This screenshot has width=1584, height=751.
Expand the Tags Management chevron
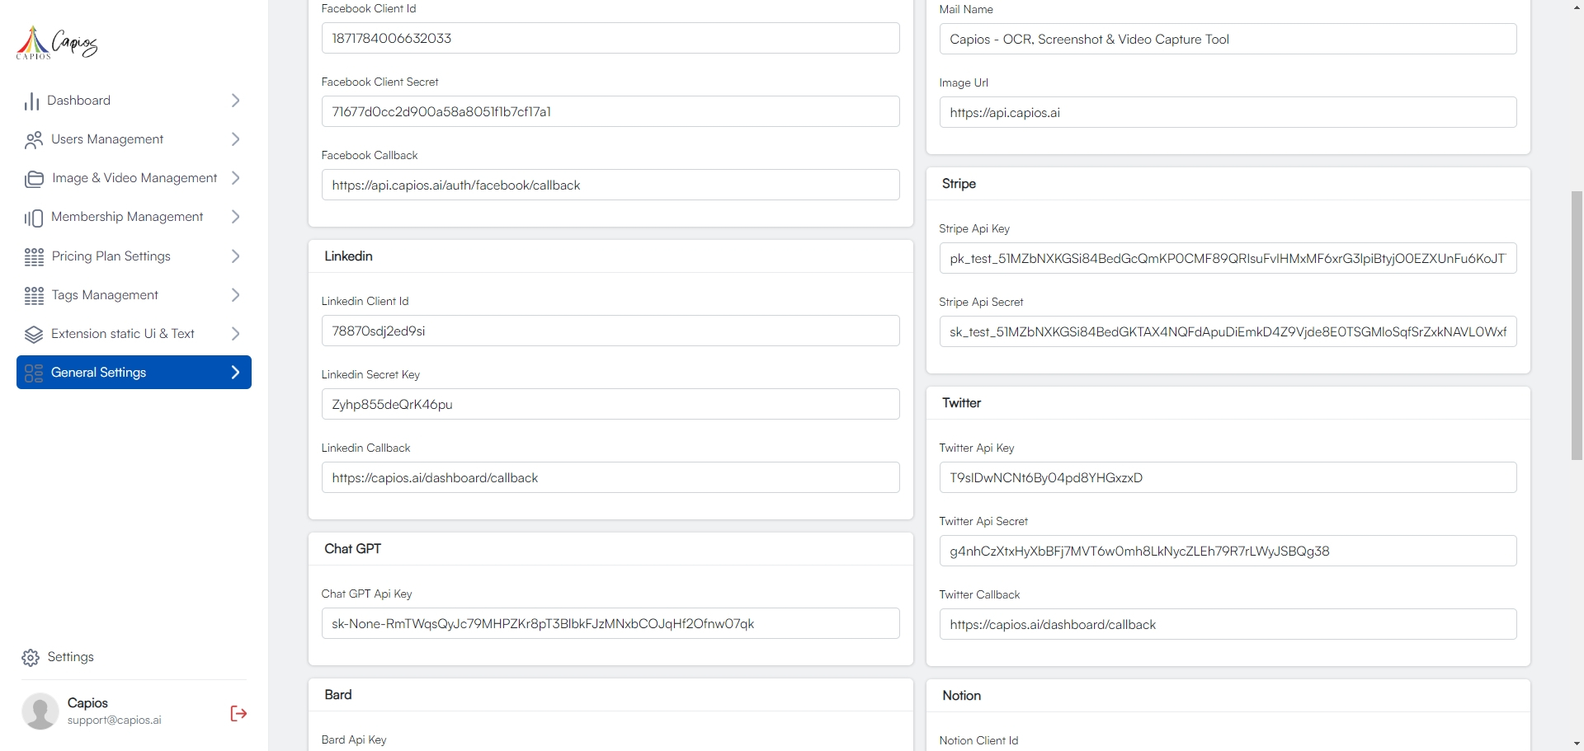235,295
